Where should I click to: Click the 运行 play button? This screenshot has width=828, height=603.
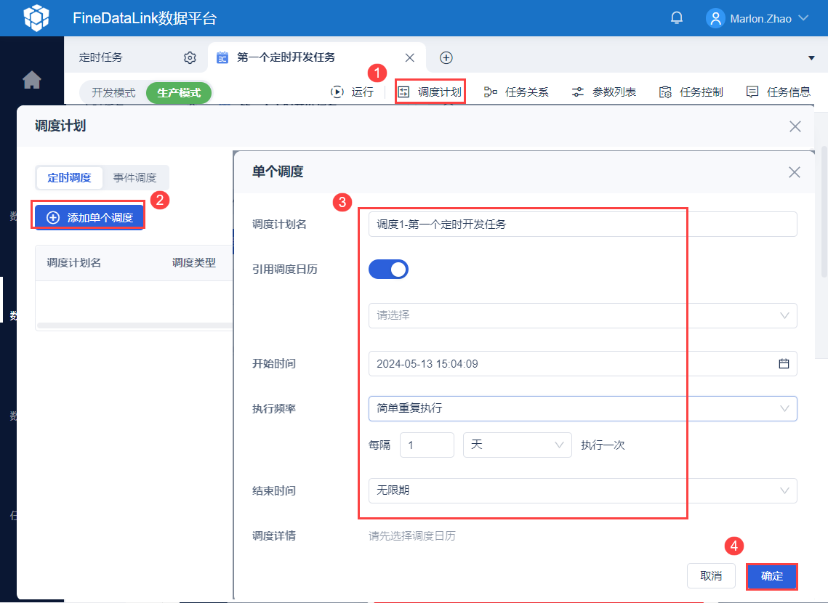tap(352, 92)
